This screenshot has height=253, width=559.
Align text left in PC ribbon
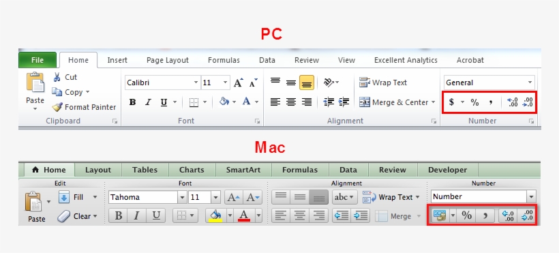click(275, 102)
